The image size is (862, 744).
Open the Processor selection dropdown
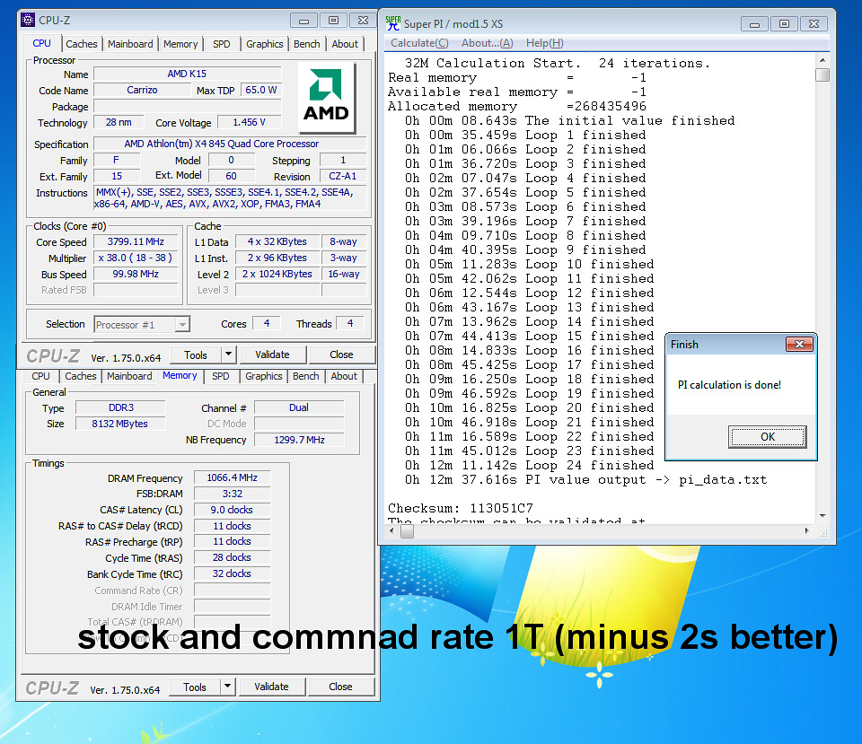pos(182,325)
